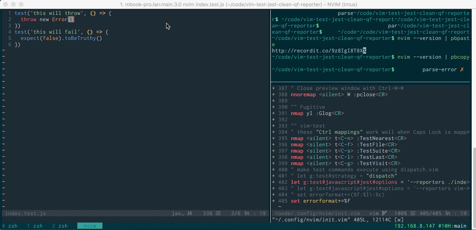The height and width of the screenshot is (230, 476).
Task: Click the commented set errorformat line 404
Action: pos(338,195)
